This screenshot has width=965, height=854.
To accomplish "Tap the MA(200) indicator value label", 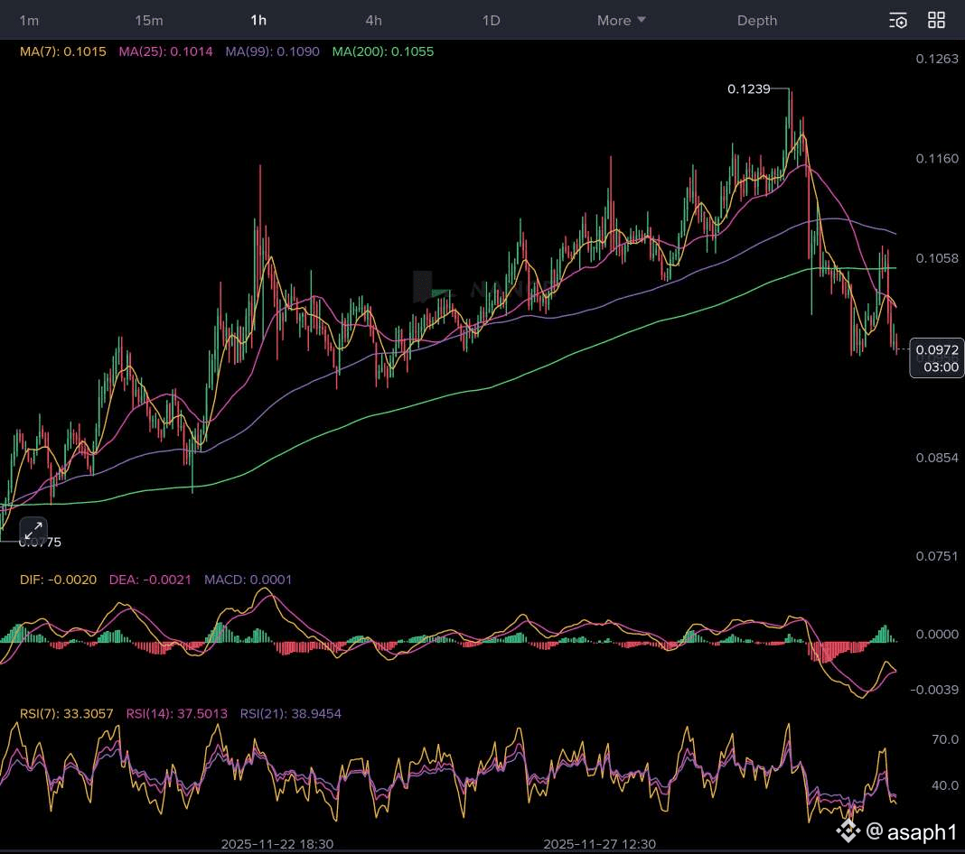I will [383, 51].
